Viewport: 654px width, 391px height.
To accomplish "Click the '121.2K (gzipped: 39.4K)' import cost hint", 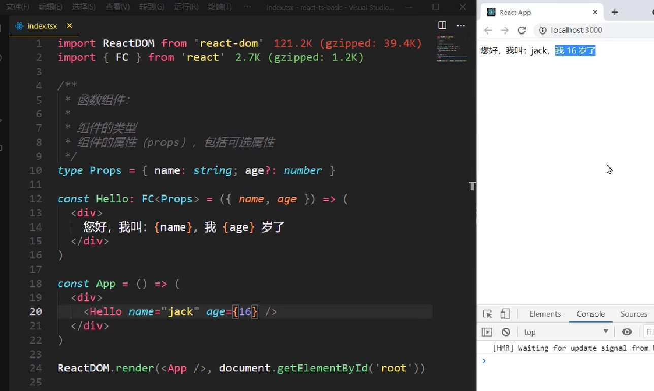I will 348,43.
